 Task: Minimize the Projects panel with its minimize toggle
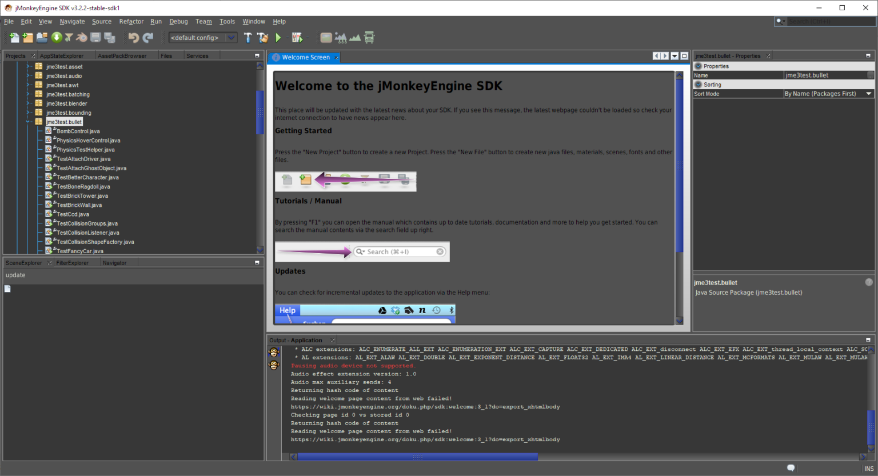coord(256,55)
